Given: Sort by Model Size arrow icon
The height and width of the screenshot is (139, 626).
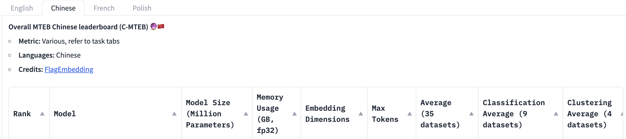Looking at the screenshot, I should 246,114.
